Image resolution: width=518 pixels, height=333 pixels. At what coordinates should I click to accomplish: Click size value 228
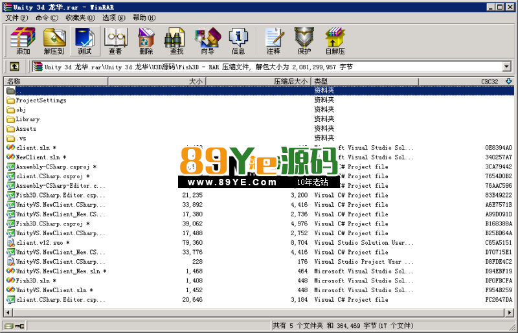(x=197, y=262)
